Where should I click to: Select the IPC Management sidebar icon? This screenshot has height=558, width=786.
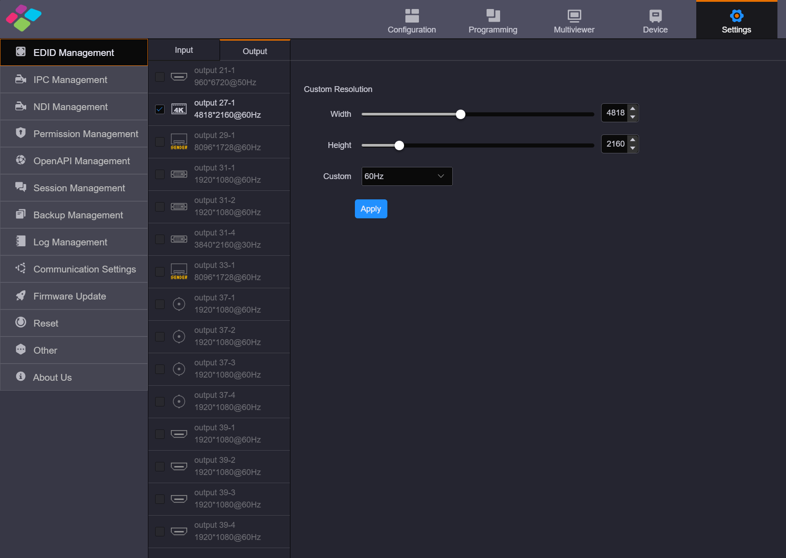click(x=21, y=79)
